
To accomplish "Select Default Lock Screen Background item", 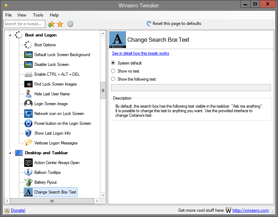I will [x=62, y=55].
